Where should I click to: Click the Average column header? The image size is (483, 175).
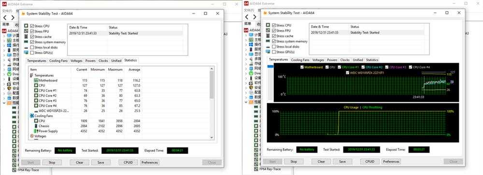(134, 70)
